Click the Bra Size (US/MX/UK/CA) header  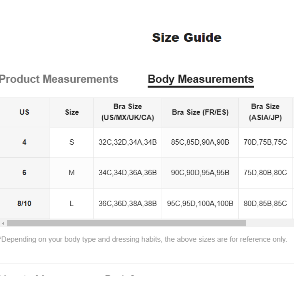point(128,112)
